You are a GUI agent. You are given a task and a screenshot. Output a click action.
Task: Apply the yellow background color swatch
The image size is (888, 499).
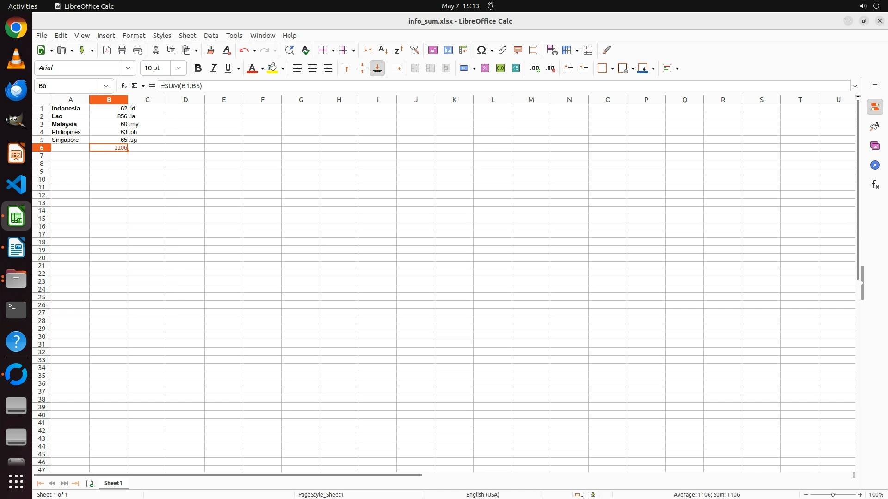click(x=272, y=68)
